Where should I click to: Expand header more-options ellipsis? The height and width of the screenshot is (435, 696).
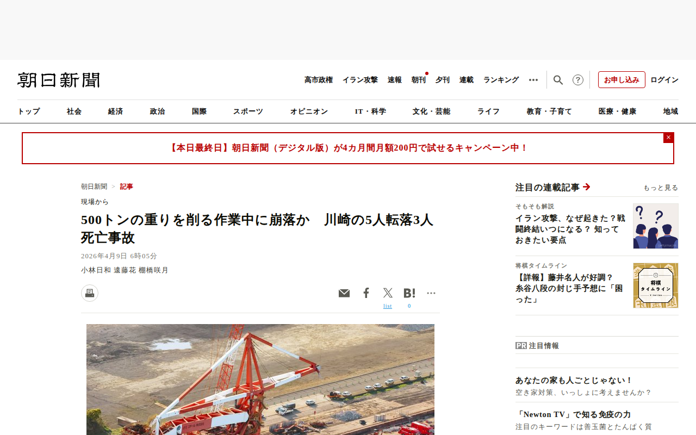533,80
